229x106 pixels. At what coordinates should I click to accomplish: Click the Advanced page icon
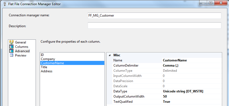12,51
